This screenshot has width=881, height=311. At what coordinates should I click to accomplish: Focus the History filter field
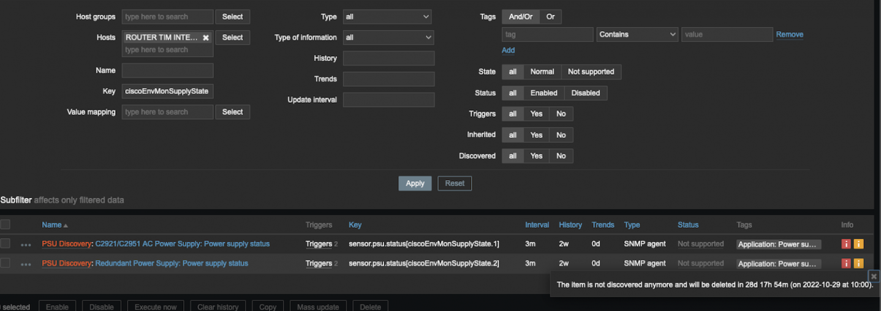388,58
